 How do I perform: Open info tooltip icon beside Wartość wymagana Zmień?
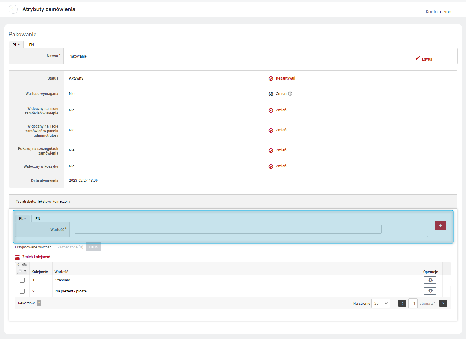coord(290,94)
